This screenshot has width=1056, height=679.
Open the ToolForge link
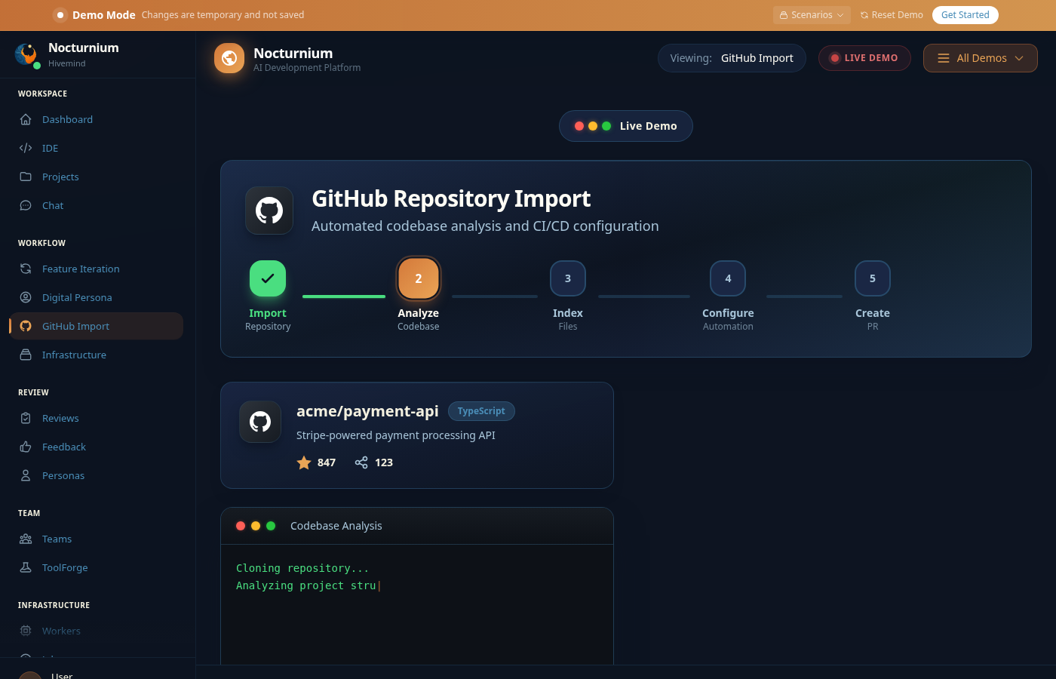click(x=97, y=567)
